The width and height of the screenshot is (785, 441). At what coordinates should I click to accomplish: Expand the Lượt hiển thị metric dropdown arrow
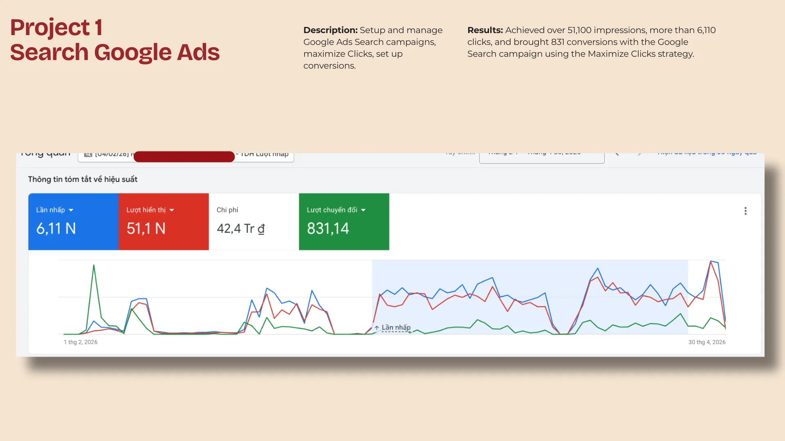pos(172,210)
